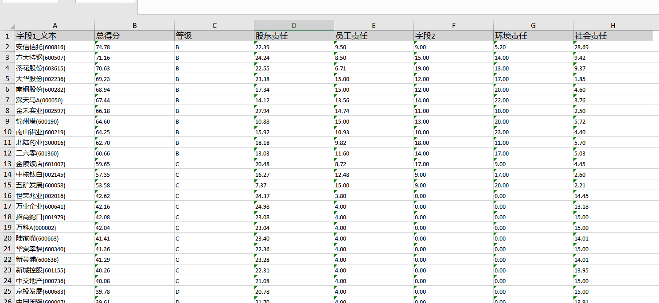Click shareholder value 27.94

pos(294,110)
